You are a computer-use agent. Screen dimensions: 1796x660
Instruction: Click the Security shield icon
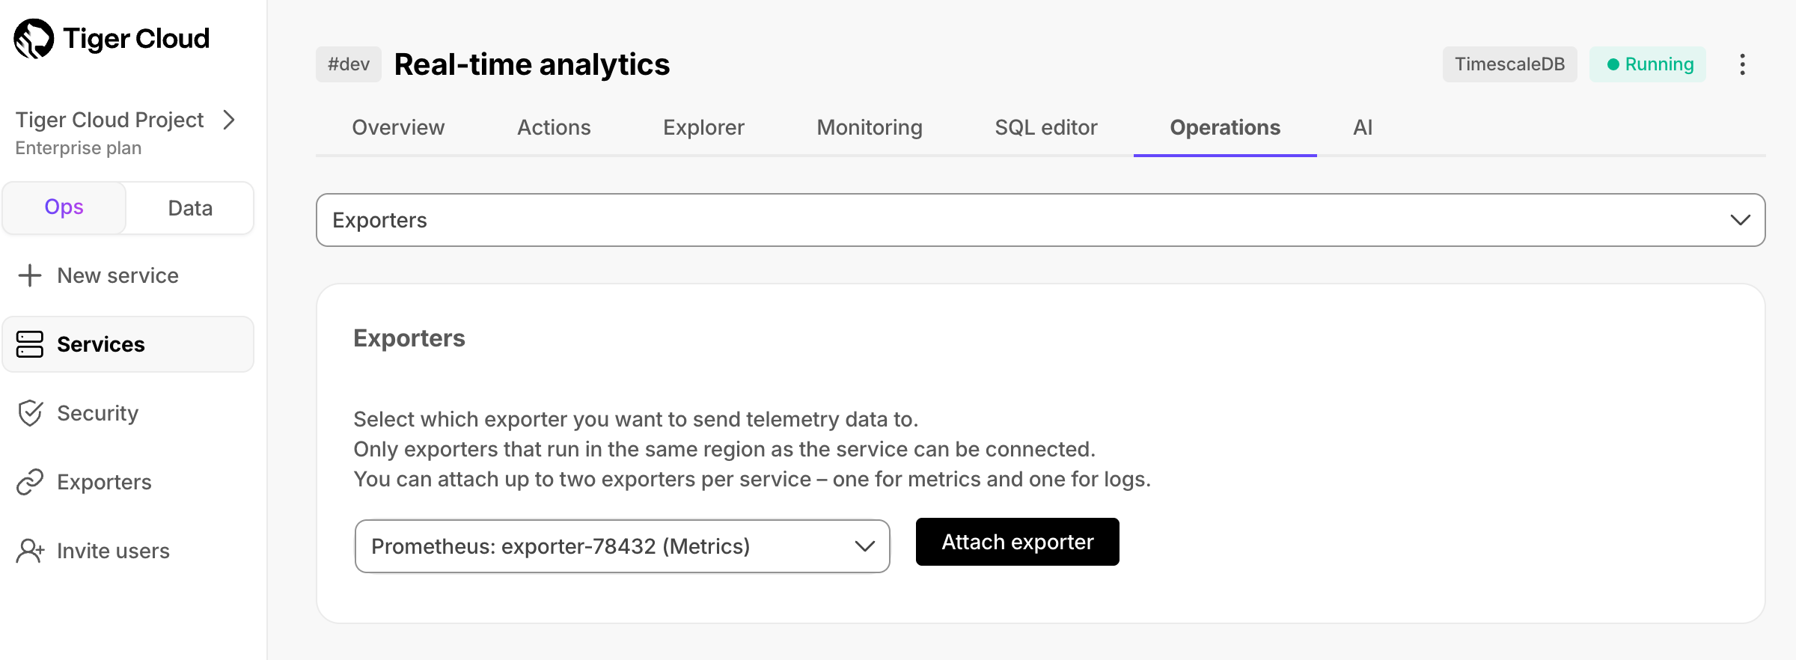point(30,413)
